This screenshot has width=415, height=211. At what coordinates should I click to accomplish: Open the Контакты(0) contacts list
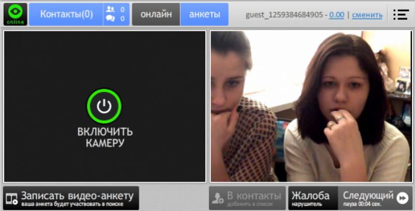click(x=66, y=15)
